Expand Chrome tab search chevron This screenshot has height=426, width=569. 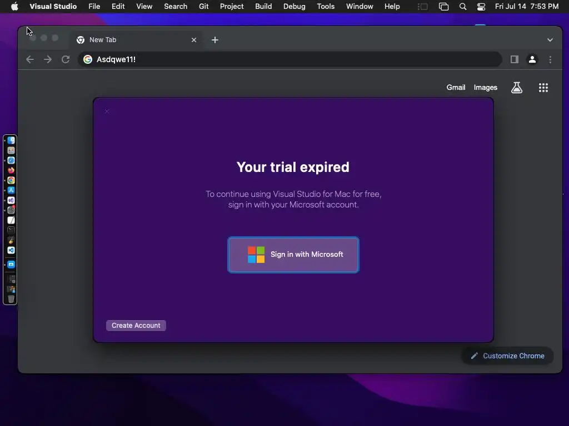coord(550,40)
